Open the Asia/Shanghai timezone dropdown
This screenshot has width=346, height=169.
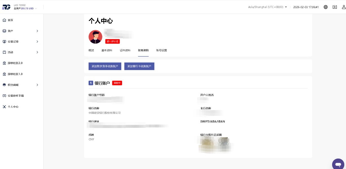[268, 7]
